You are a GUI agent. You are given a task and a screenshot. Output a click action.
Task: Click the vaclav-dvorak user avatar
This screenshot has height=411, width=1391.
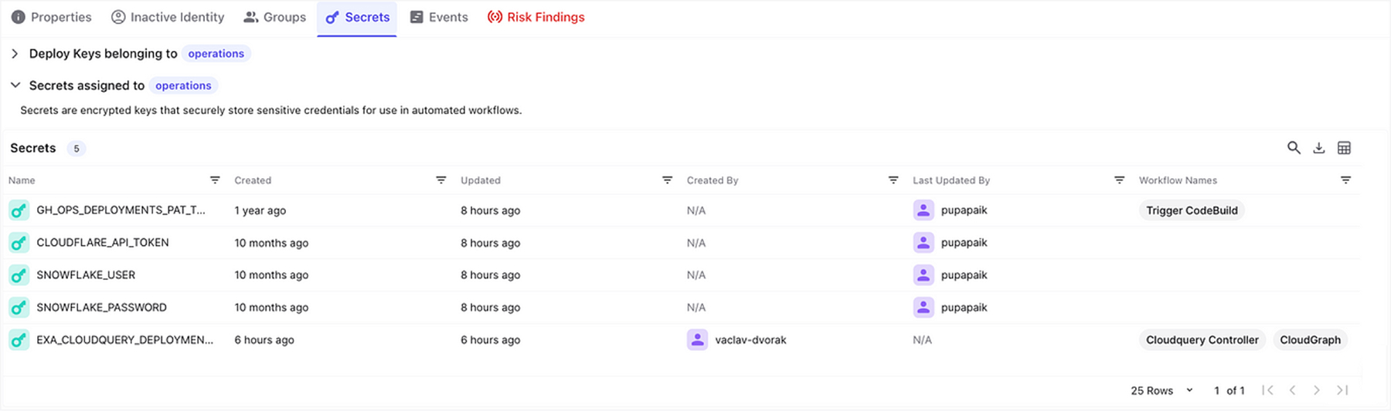click(x=697, y=339)
